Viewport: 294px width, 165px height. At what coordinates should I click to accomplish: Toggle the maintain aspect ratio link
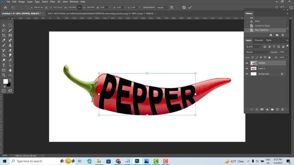(x=79, y=7)
